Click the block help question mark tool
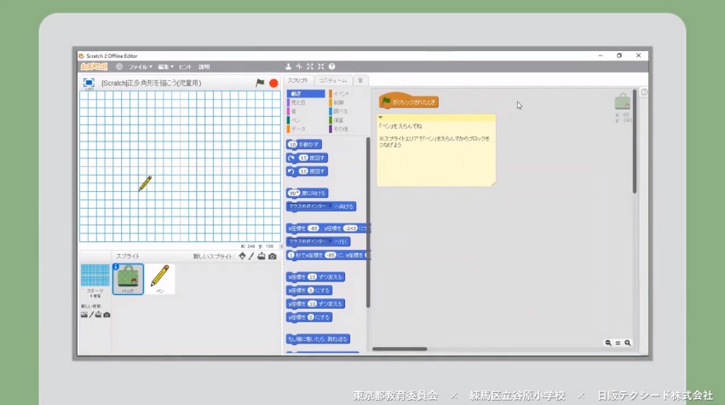The image size is (725, 405). tap(331, 67)
